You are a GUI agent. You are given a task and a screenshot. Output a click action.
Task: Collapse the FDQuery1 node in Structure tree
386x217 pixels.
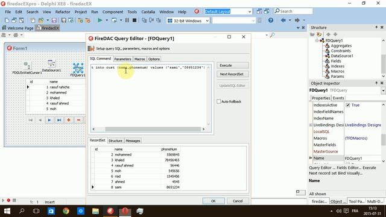pyautogui.click(x=317, y=40)
